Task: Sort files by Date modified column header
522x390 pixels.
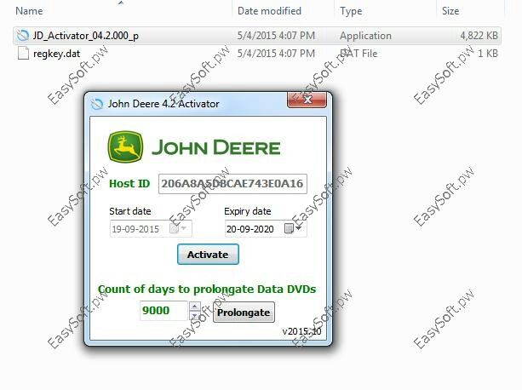Action: pos(269,11)
